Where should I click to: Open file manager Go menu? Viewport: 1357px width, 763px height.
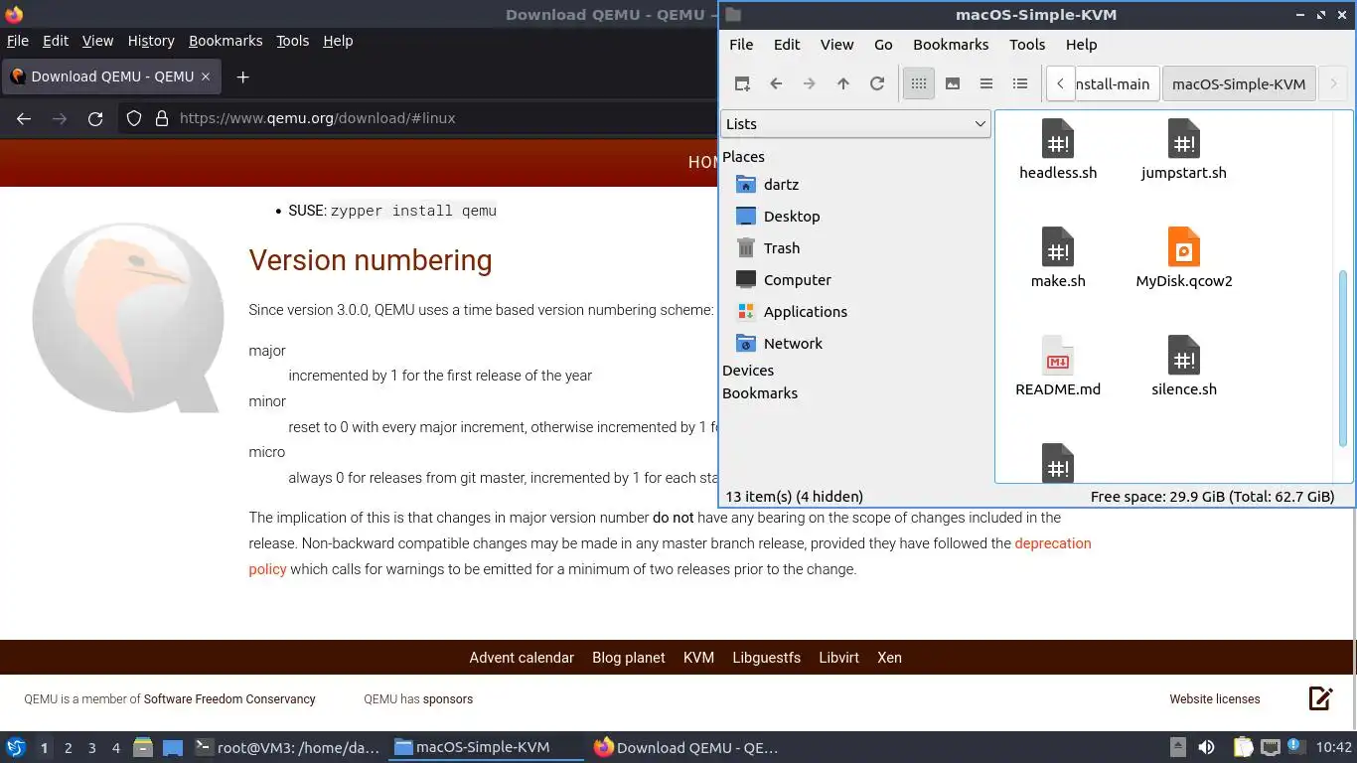click(x=883, y=45)
